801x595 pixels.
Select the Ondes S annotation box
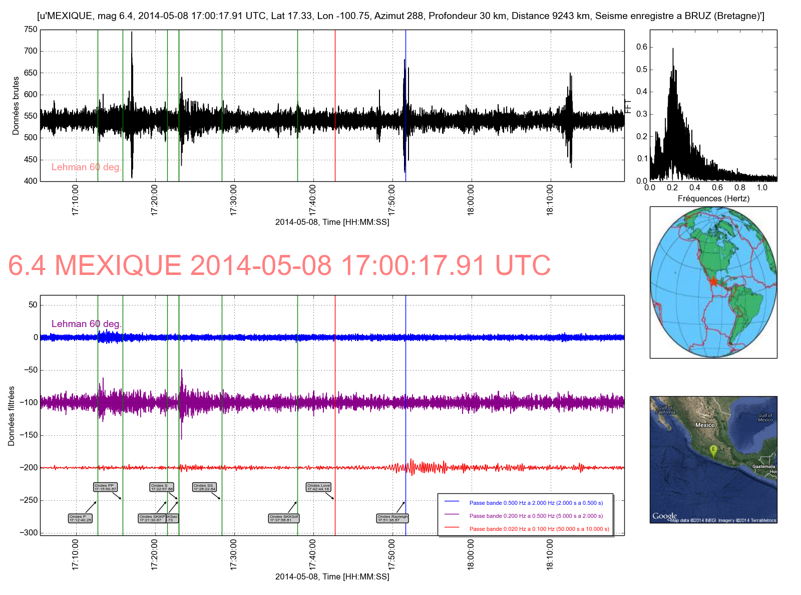tap(162, 487)
